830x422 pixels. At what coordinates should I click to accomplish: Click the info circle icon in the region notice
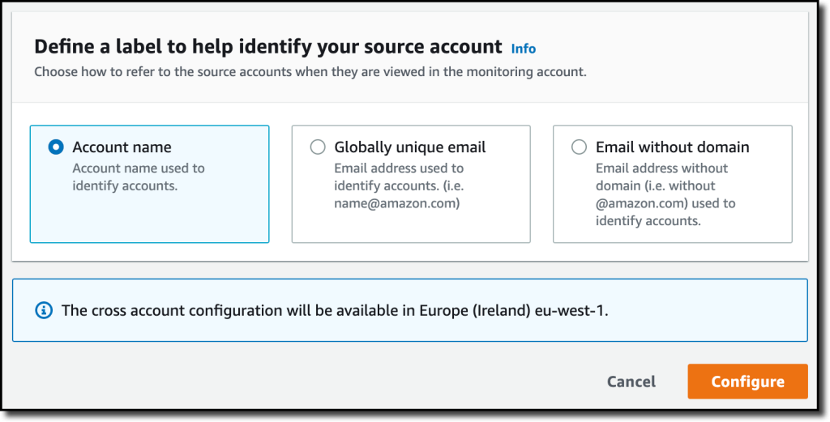(x=45, y=310)
